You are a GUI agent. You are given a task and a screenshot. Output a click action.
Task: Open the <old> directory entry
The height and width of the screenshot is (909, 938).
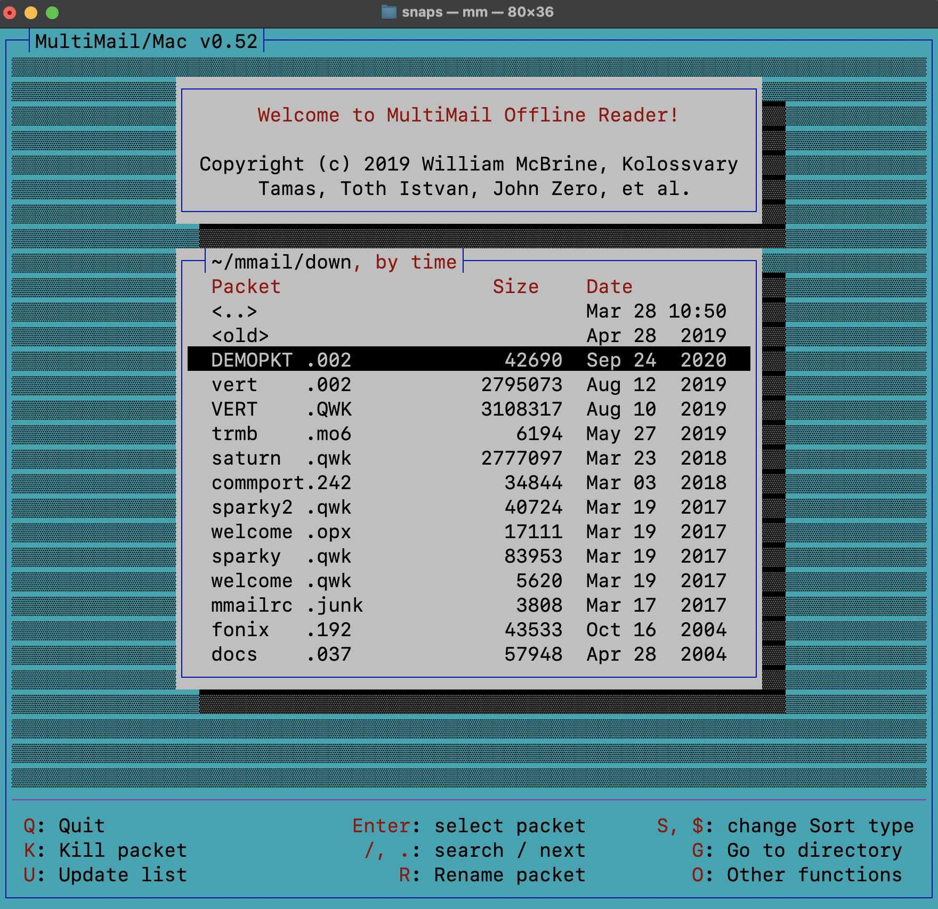[x=240, y=336]
